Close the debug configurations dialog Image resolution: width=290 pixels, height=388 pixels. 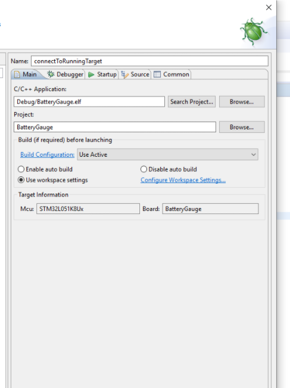269,7
